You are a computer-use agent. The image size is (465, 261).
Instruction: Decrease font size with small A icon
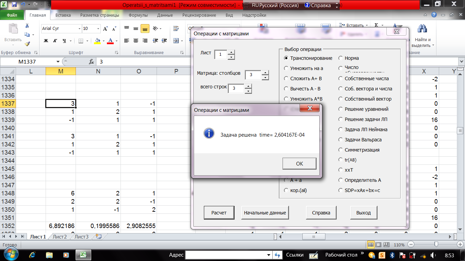(114, 29)
